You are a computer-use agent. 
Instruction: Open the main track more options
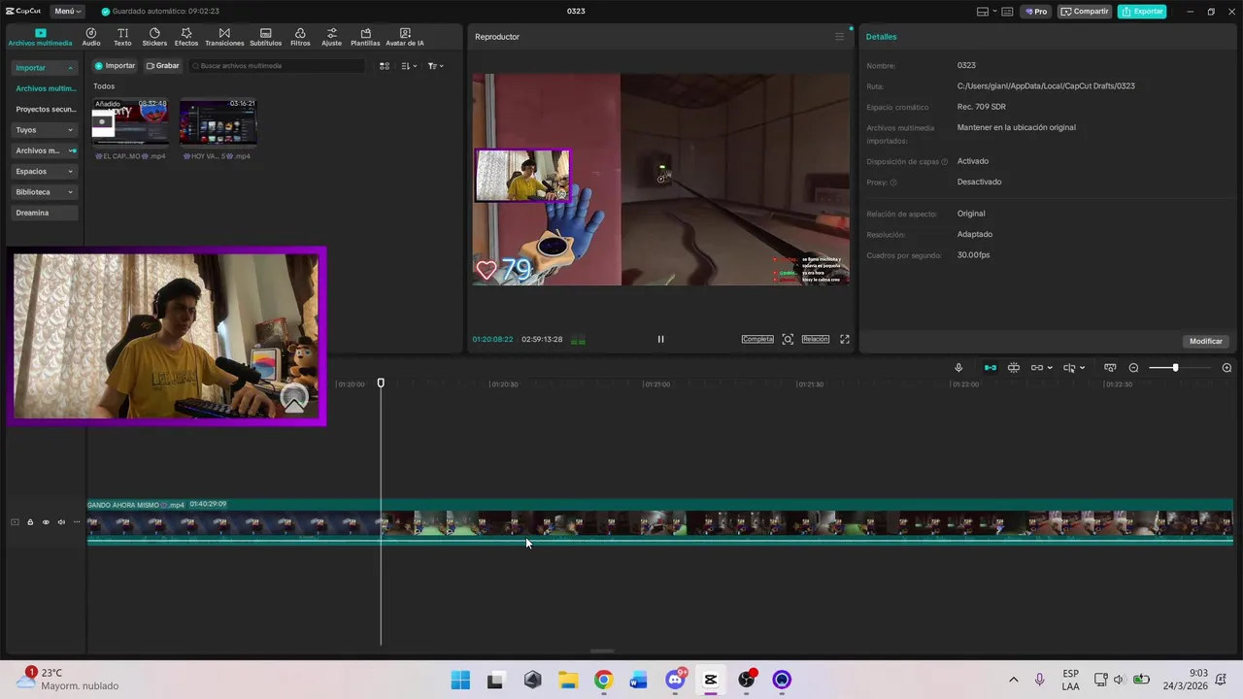[77, 522]
